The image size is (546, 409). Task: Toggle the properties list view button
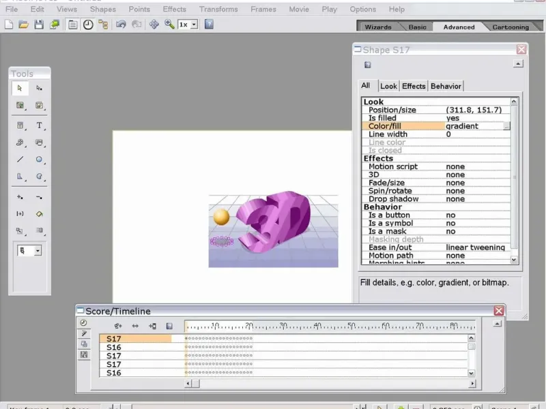coord(72,25)
